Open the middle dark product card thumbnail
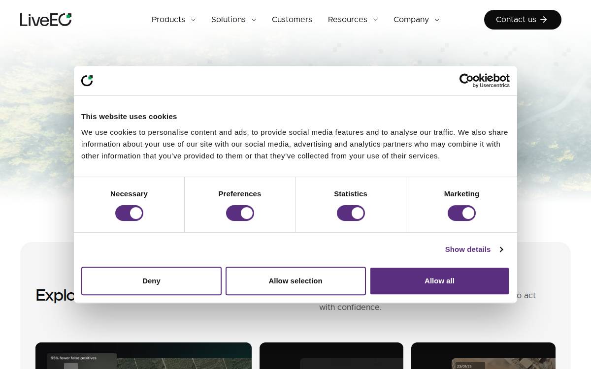This screenshot has height=369, width=591. coord(331,356)
